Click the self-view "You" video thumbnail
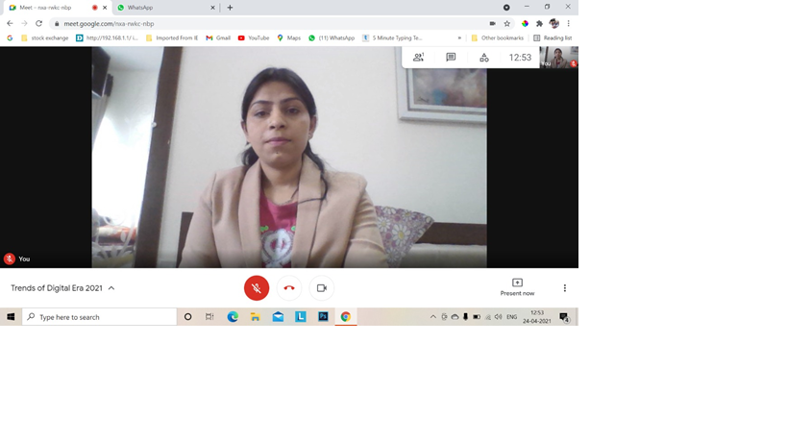Viewport: 787px width, 442px height. pyautogui.click(x=557, y=57)
